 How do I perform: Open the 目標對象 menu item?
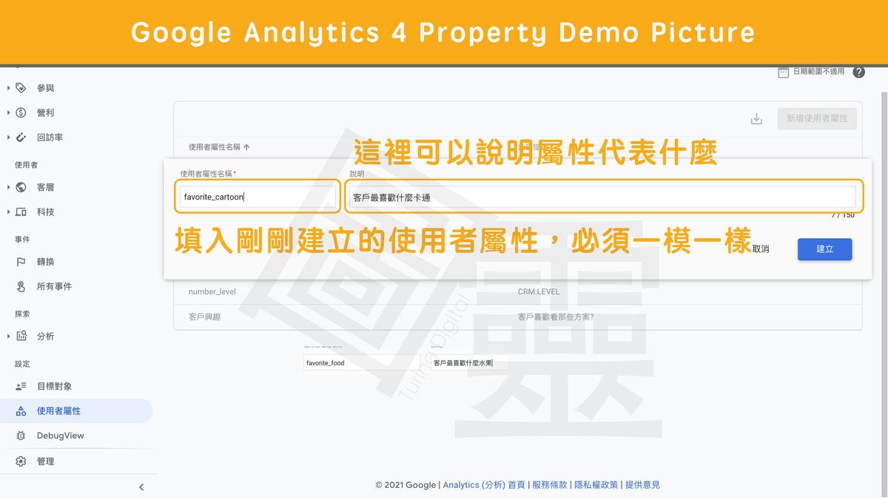(x=54, y=386)
